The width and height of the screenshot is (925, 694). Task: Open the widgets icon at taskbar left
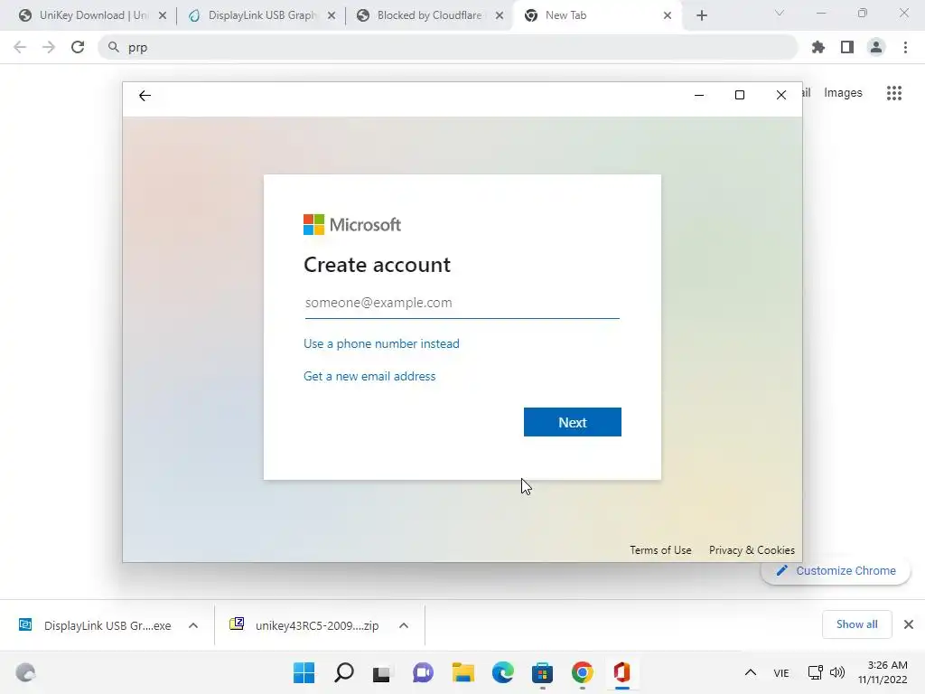point(25,672)
